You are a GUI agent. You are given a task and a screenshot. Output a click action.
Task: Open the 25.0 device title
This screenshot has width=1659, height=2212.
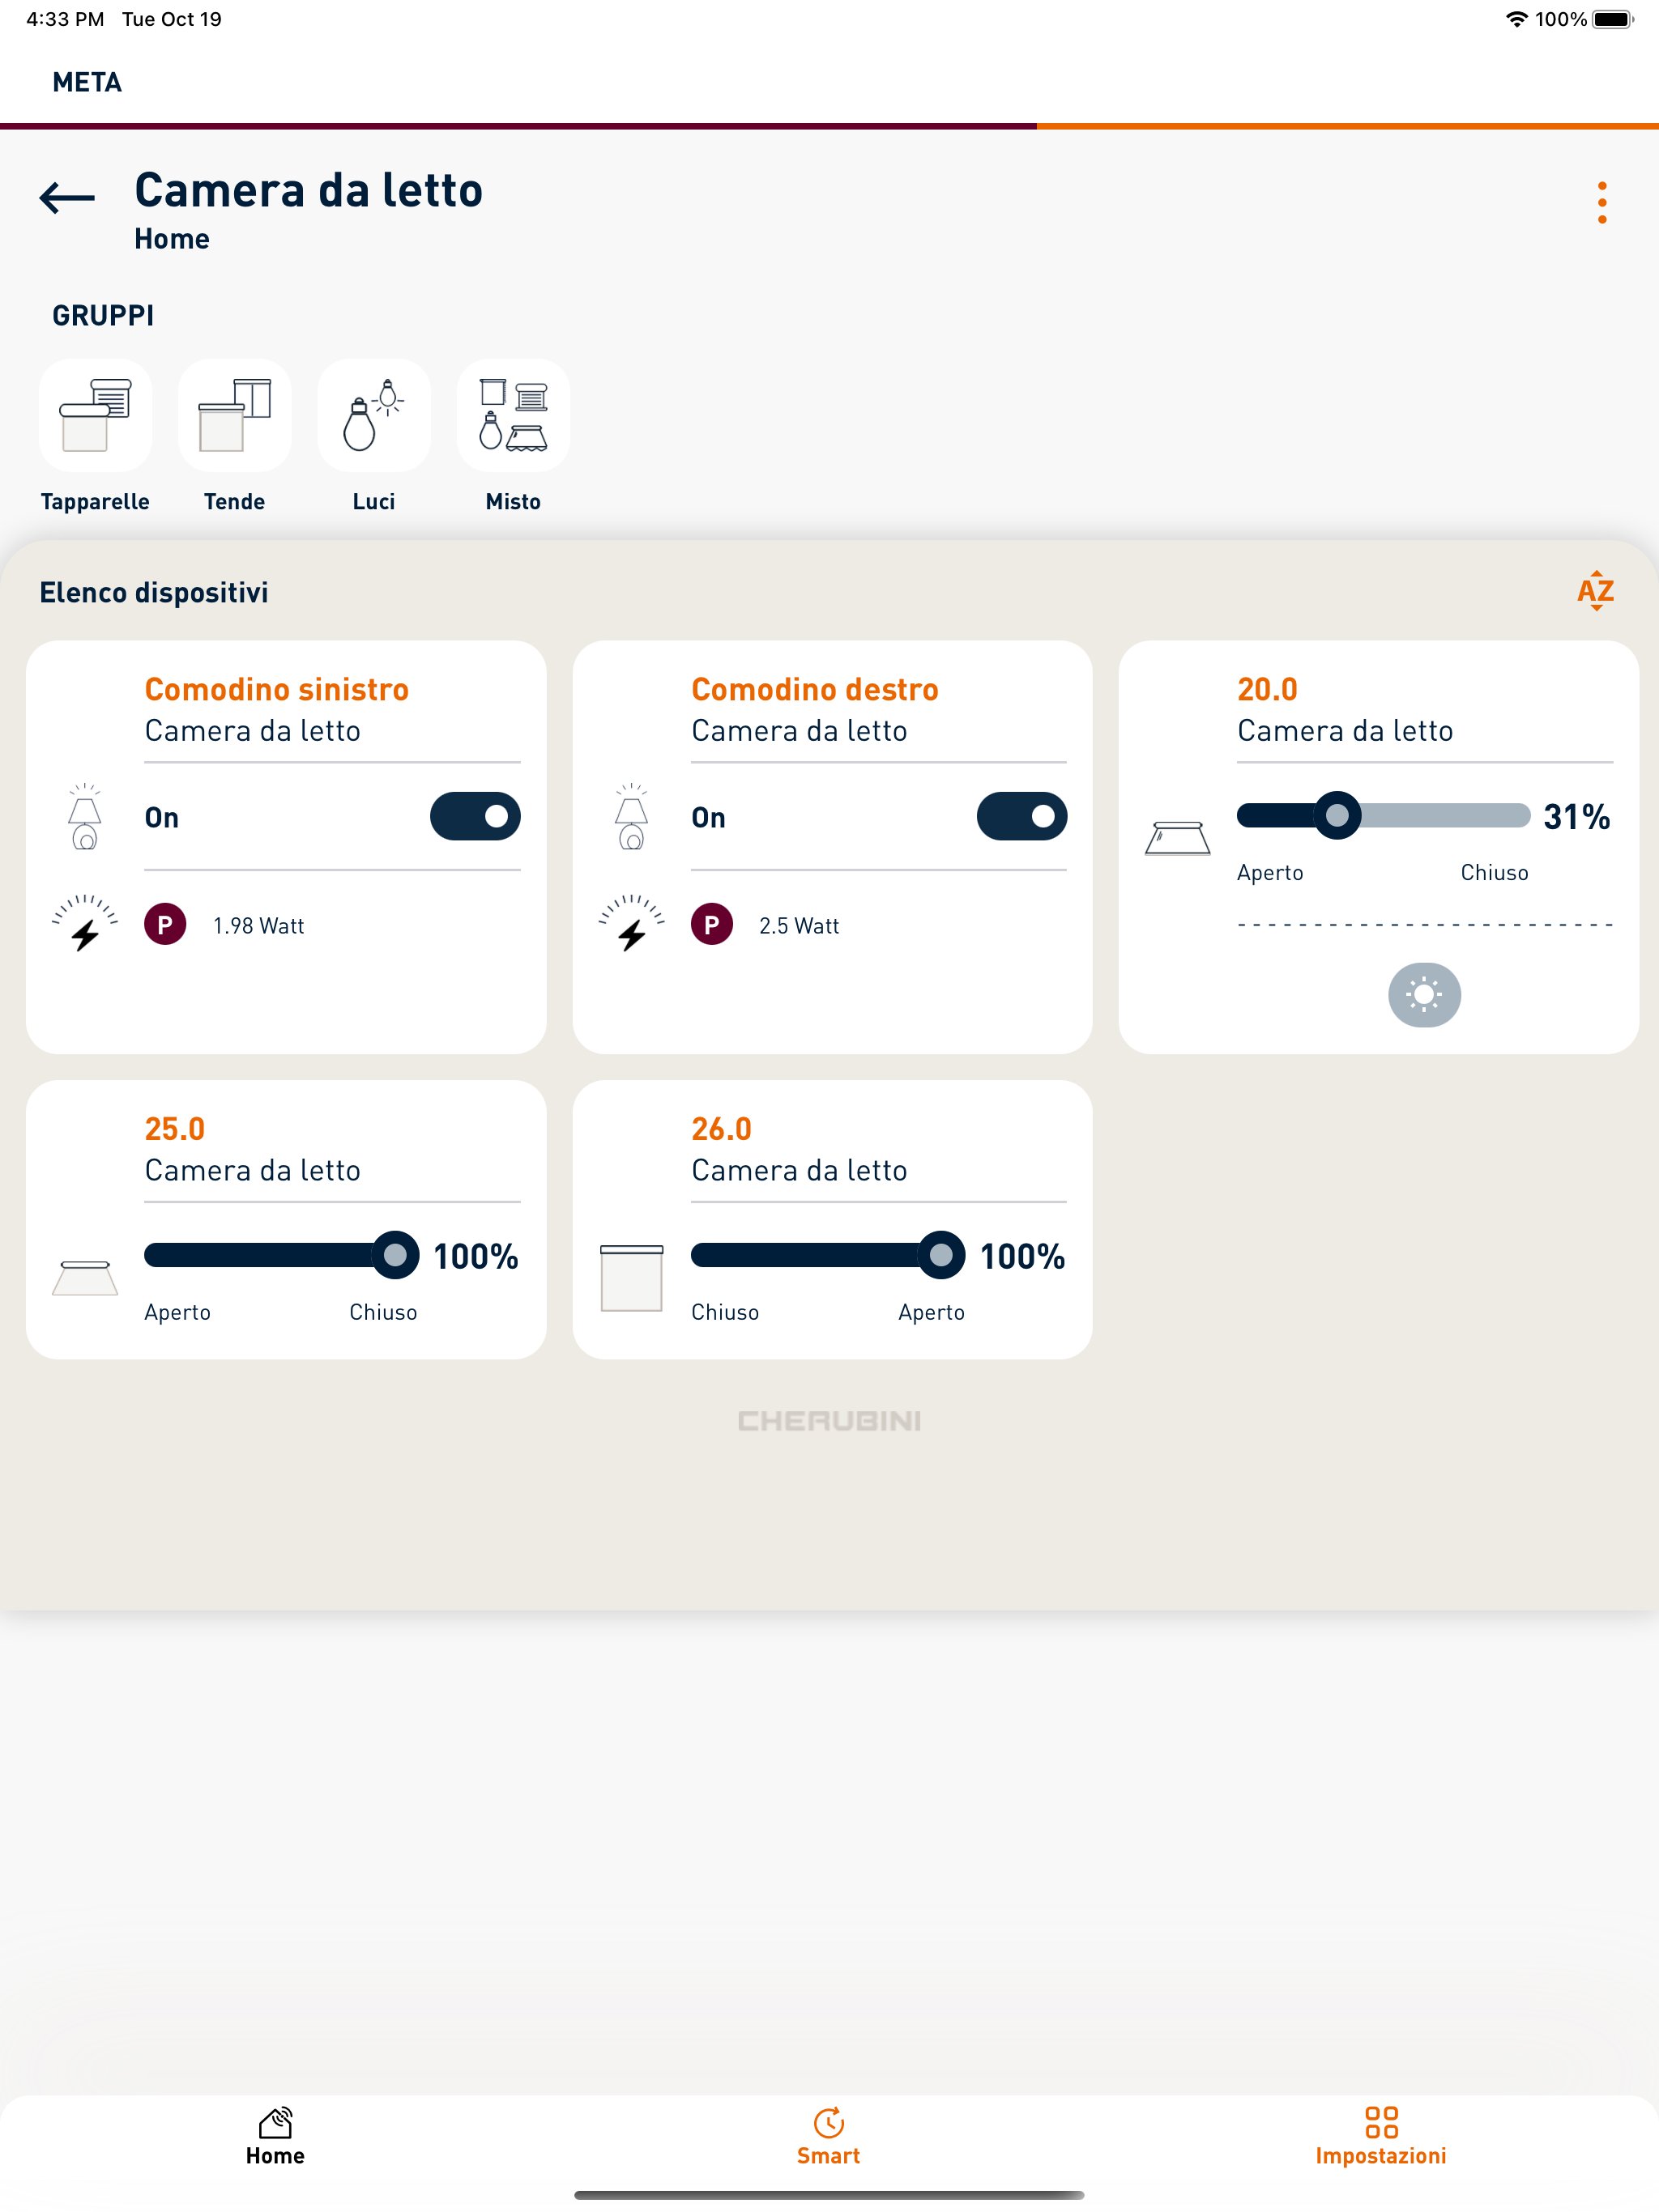coord(174,1128)
